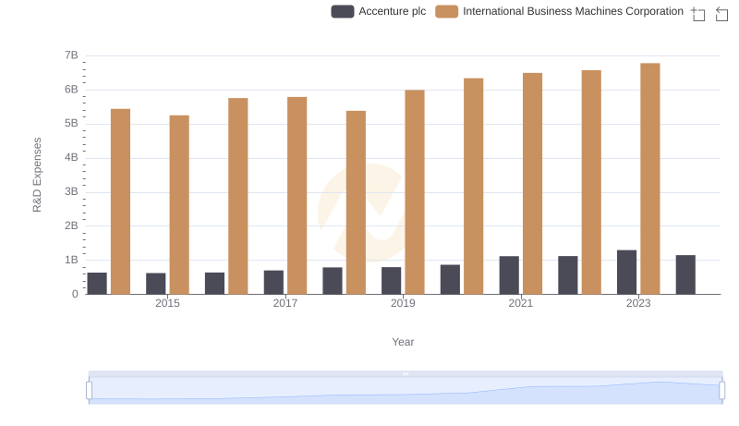Click the IBM bar for 2018

(356, 202)
